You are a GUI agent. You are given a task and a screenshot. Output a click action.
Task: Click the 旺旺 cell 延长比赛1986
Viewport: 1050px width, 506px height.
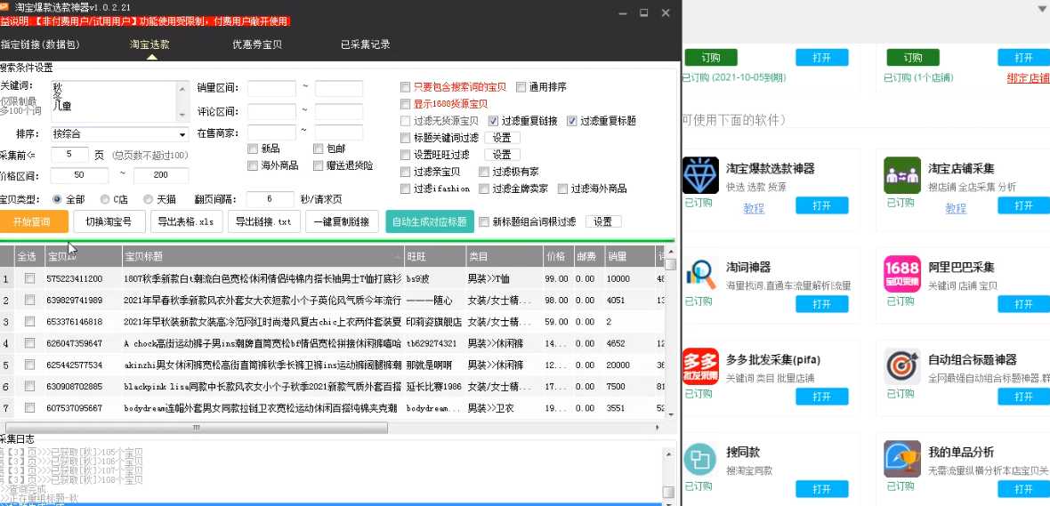click(x=433, y=386)
